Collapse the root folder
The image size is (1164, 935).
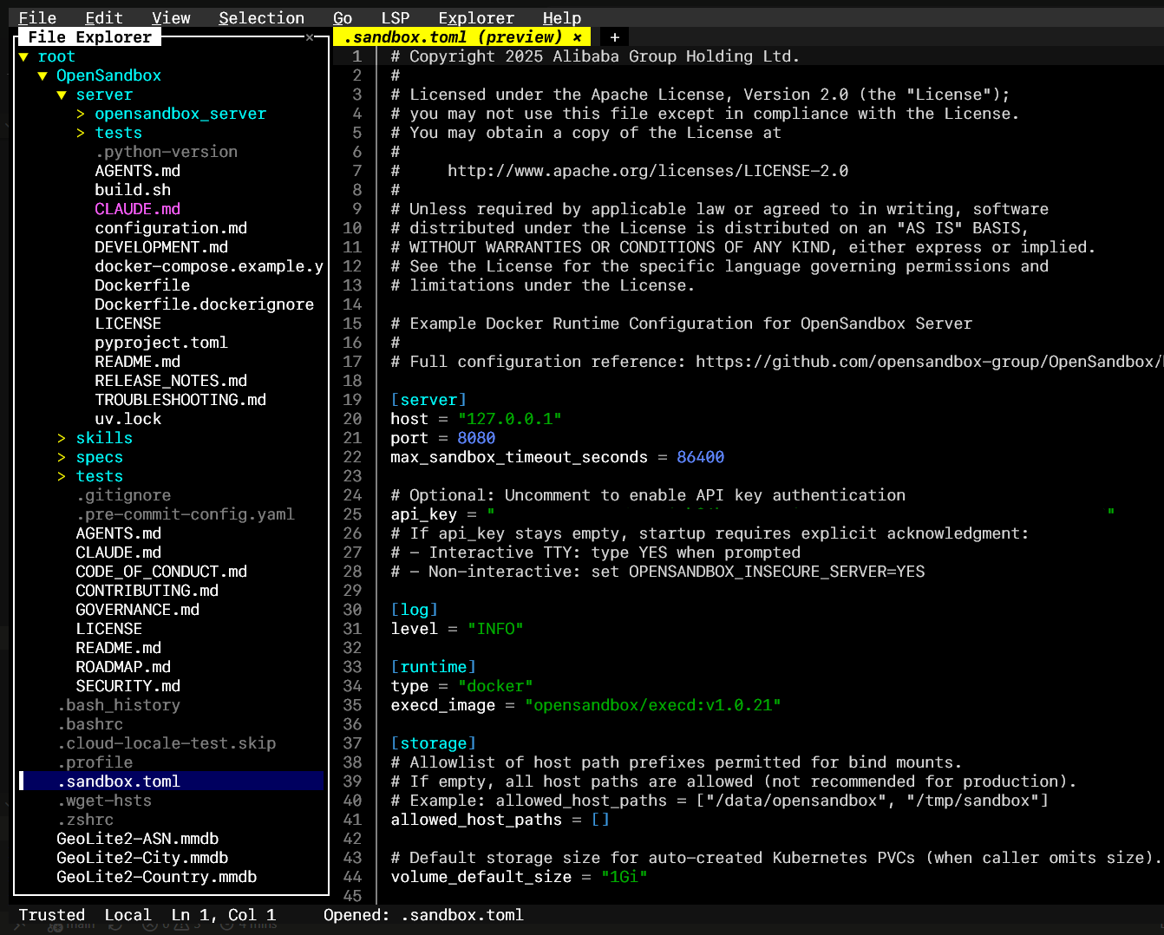[23, 56]
